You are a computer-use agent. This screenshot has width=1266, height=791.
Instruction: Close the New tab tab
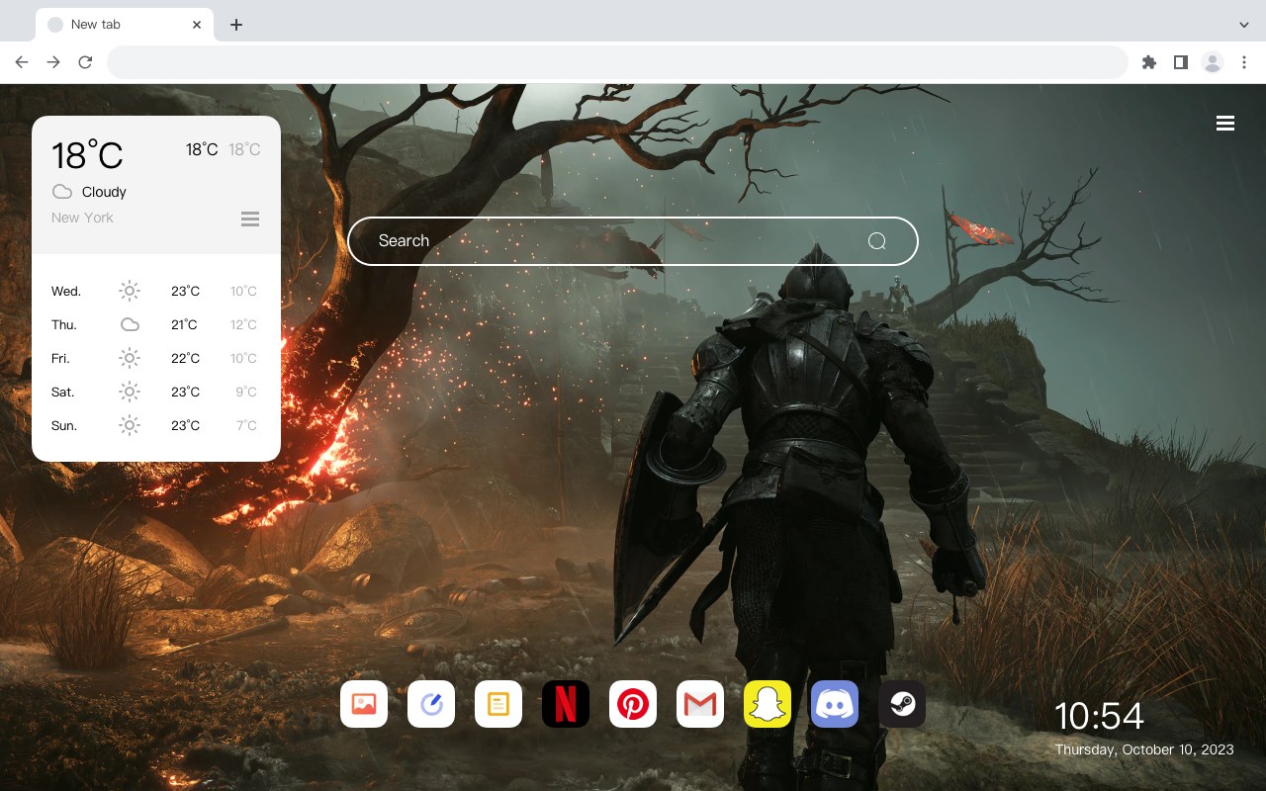pos(197,25)
